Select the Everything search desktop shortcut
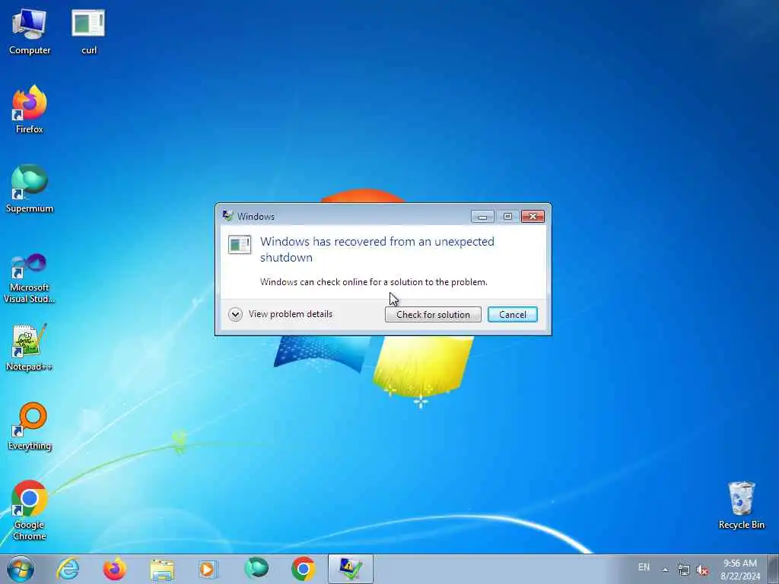The height and width of the screenshot is (584, 779). coord(30,426)
